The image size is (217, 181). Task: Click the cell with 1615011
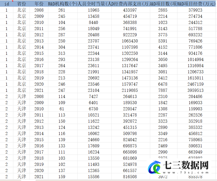(196, 78)
